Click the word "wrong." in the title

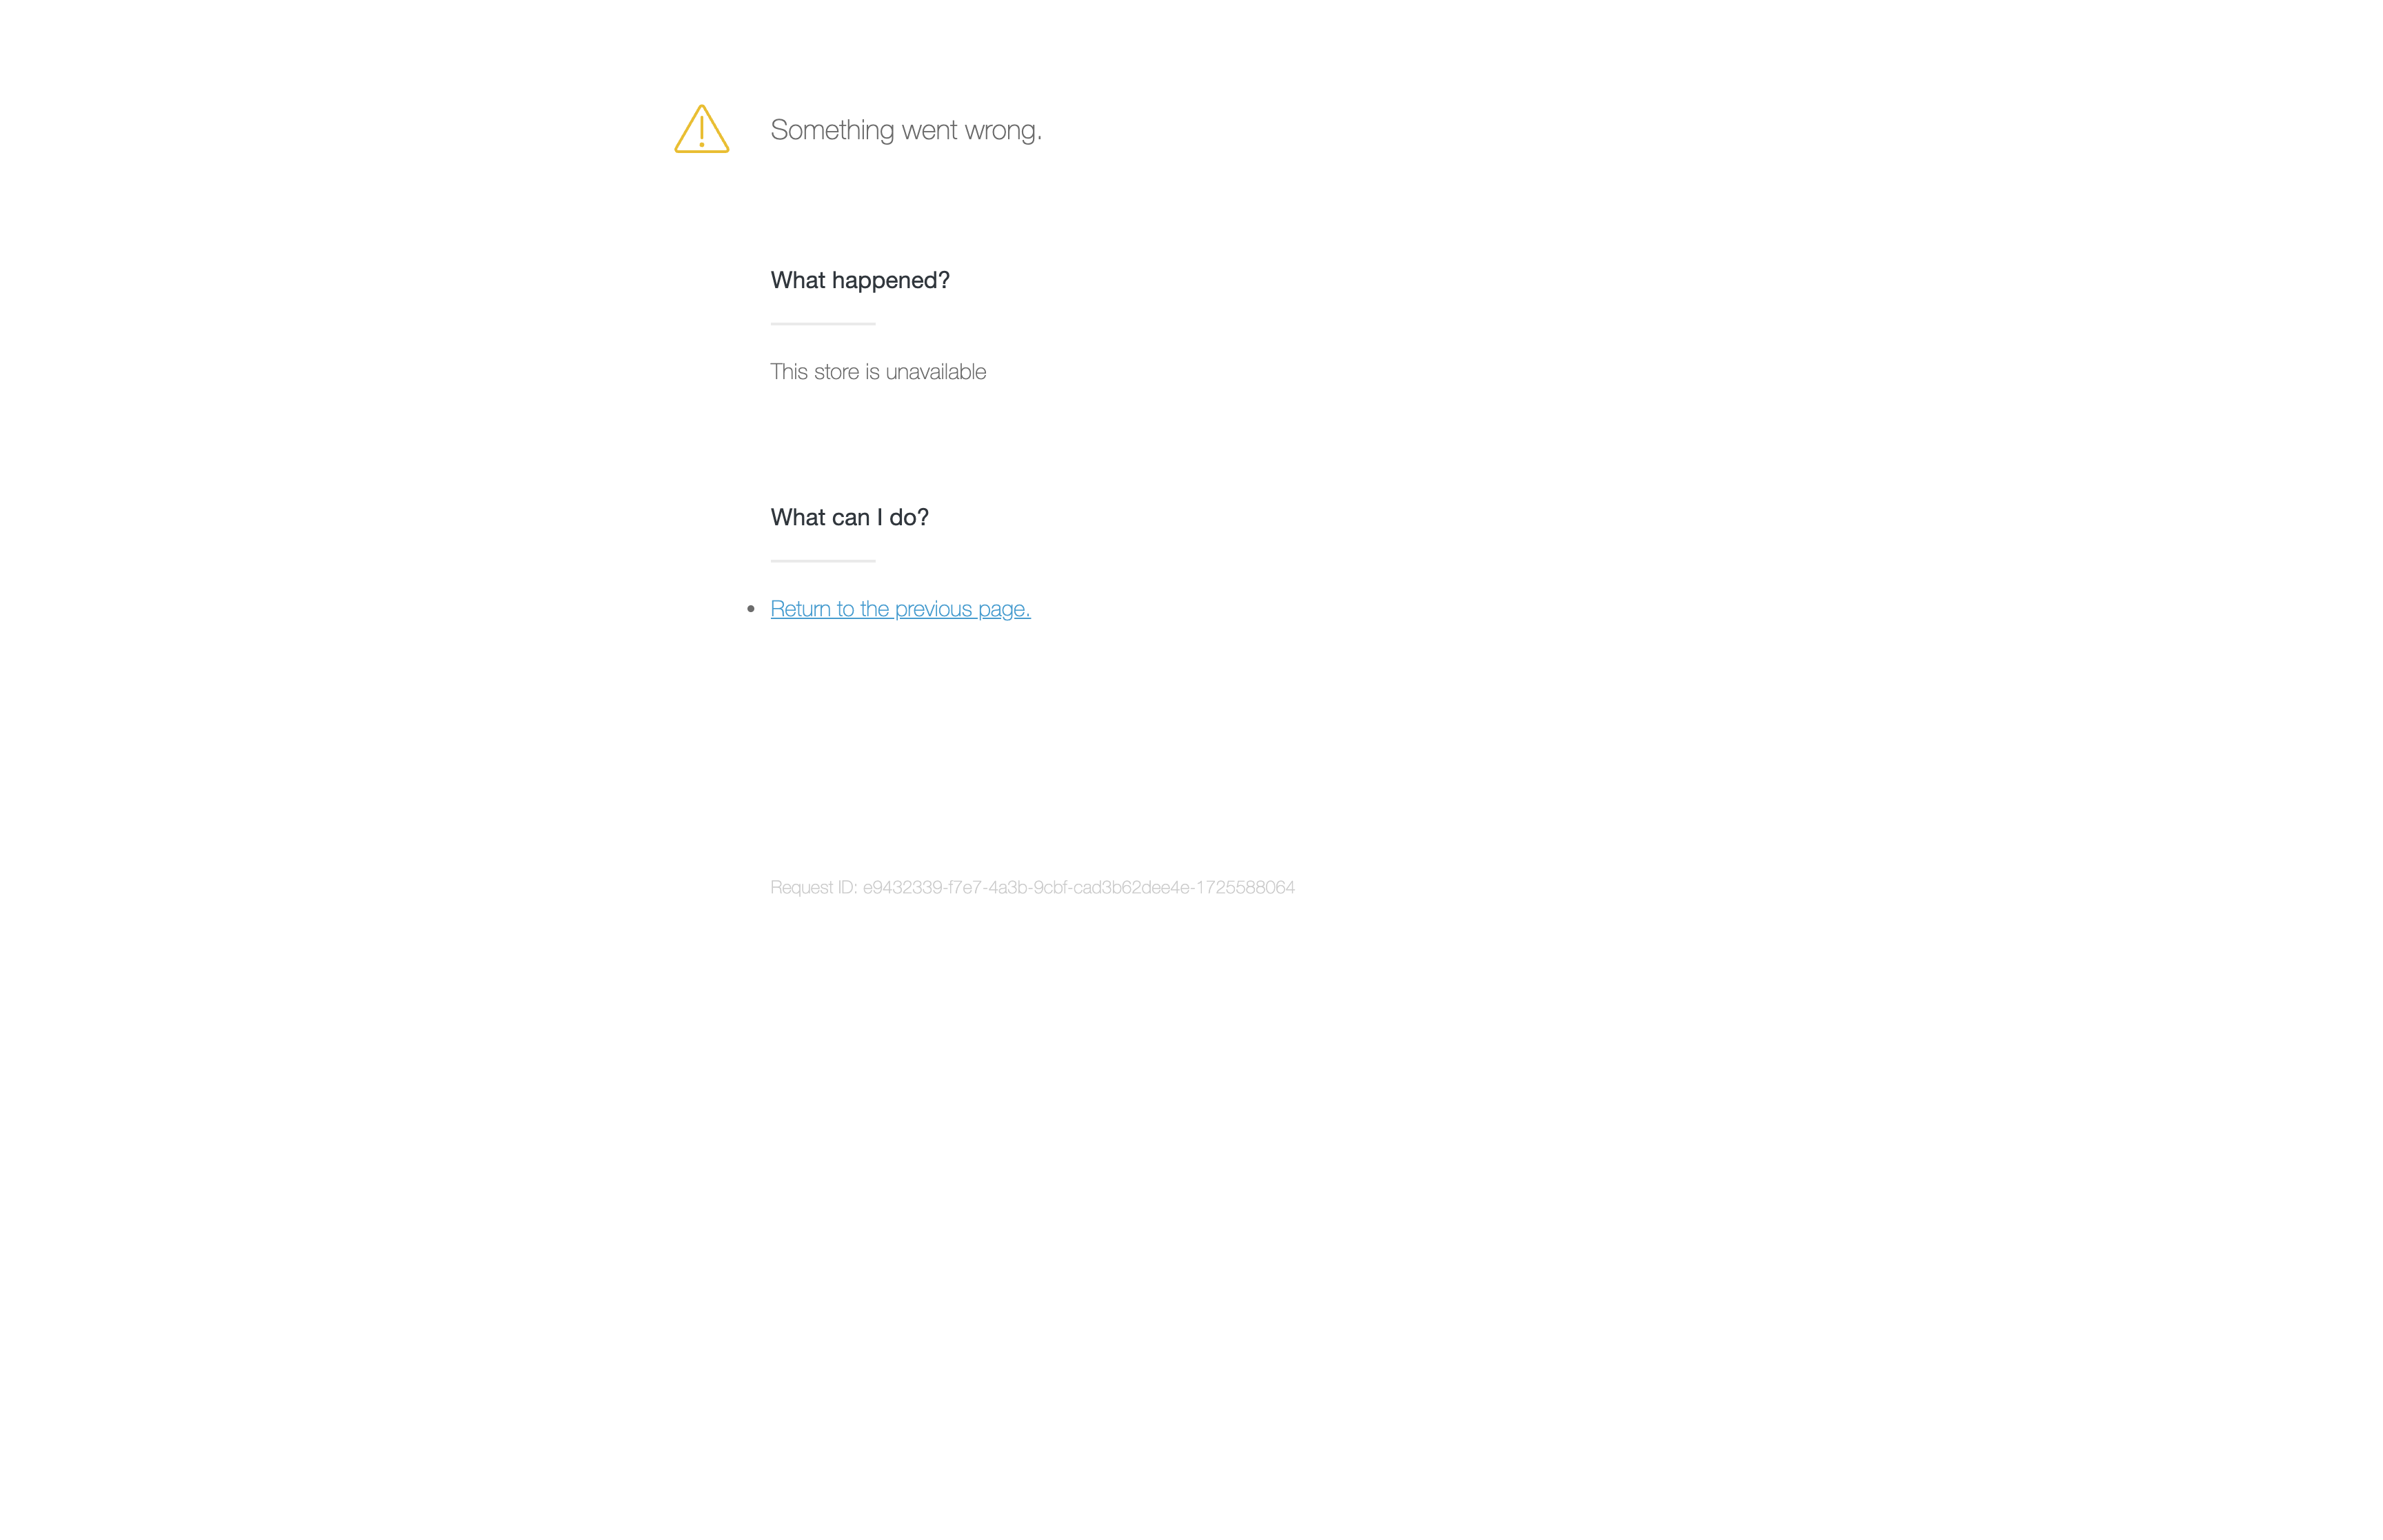tap(1003, 131)
